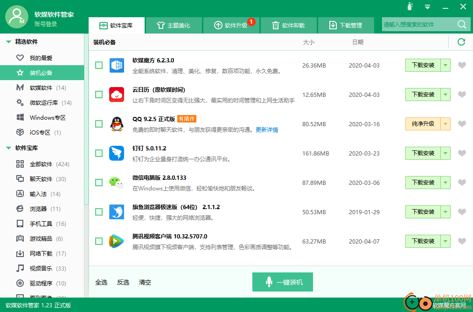Open the title bar menu dropdown

427,7
